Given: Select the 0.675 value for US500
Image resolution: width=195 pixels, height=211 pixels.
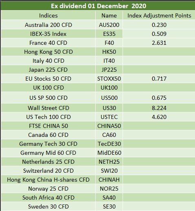Looking at the screenshot, I should click(159, 98).
